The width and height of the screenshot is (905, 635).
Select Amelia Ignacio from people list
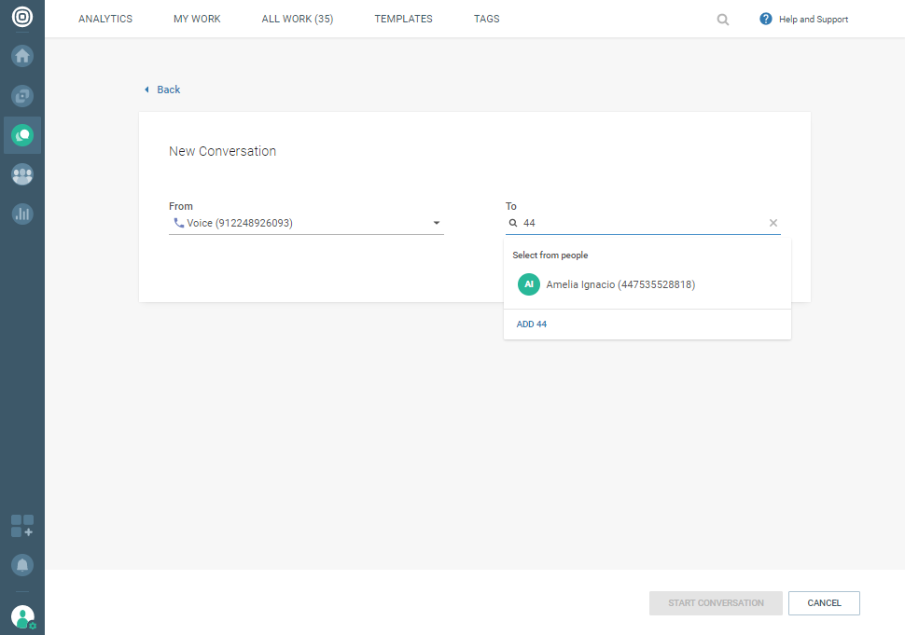(620, 284)
